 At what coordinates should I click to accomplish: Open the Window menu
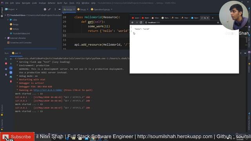(x=85, y=3)
